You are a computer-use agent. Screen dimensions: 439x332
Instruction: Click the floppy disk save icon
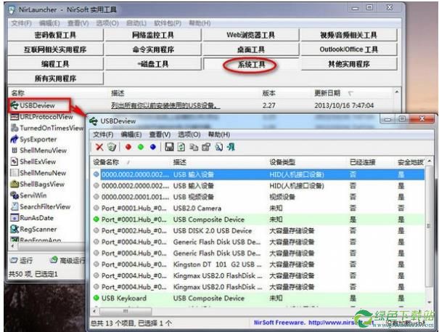(169, 147)
